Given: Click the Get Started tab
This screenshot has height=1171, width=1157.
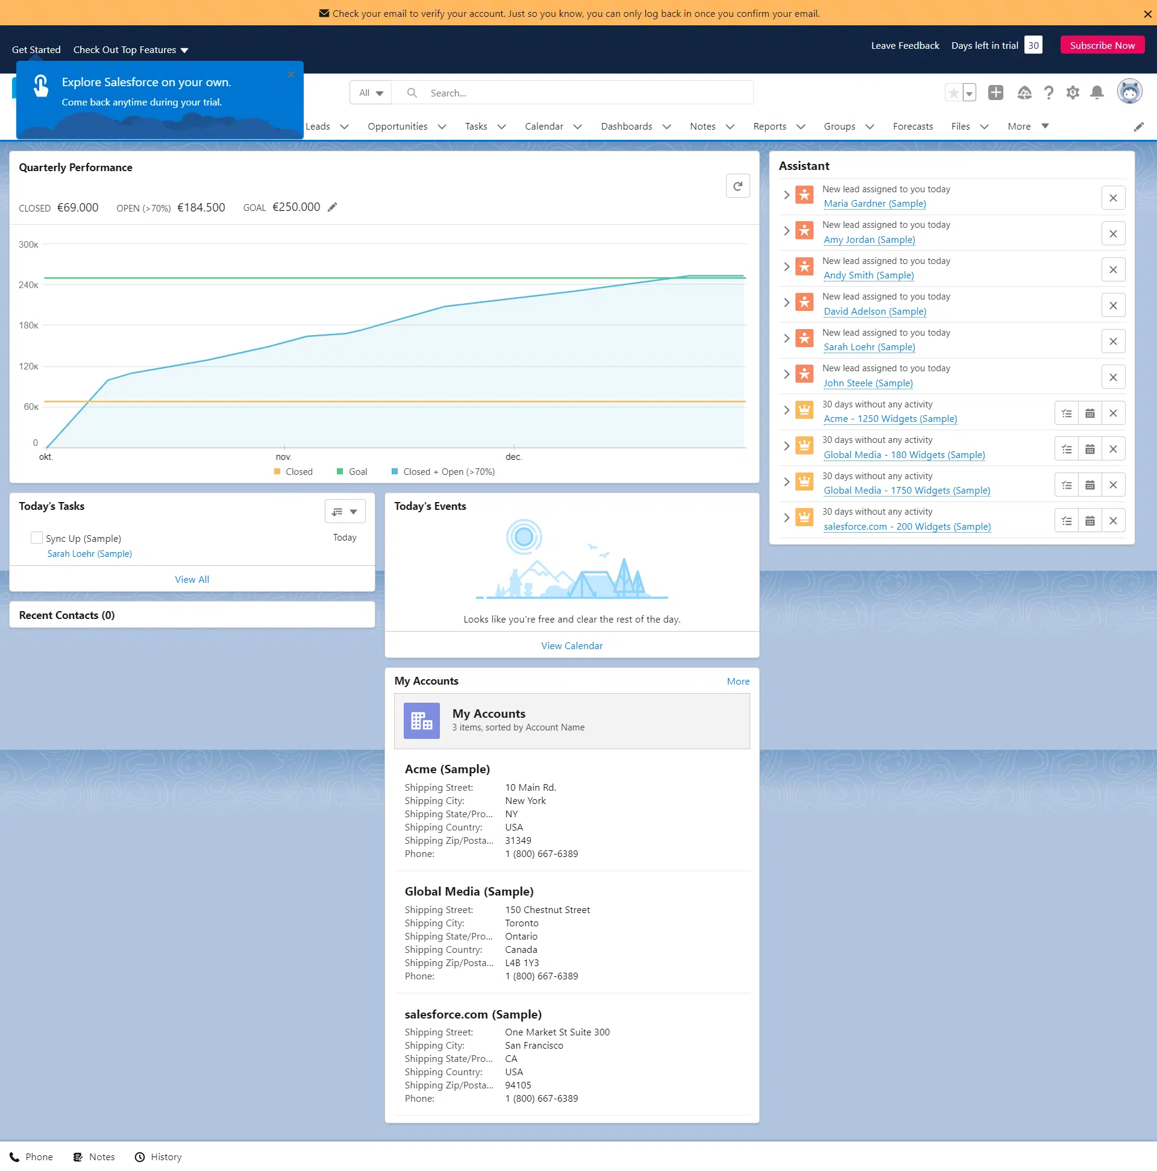Looking at the screenshot, I should click(x=36, y=49).
